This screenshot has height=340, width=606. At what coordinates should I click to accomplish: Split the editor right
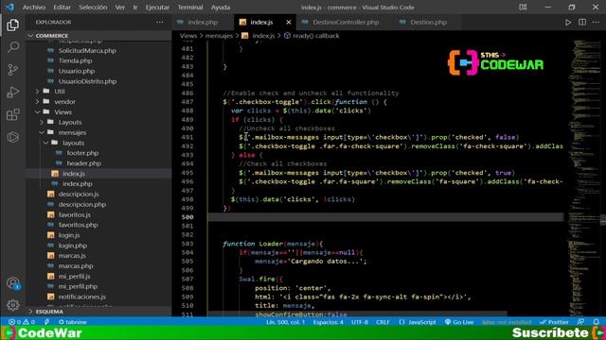point(582,23)
